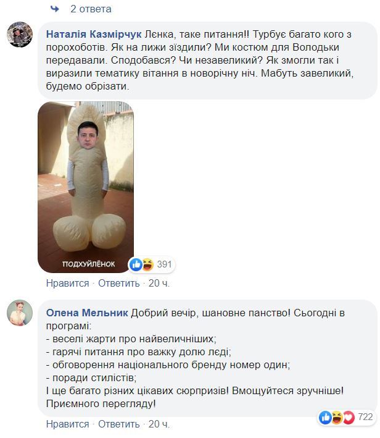This screenshot has height=438, width=380.
Task: Click the laughing emoji reaction near 722
Action: coord(337,418)
